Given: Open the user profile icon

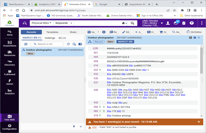Looking at the screenshot, I should (x=168, y=23).
